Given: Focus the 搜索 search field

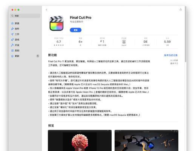Looking at the screenshot, I should [25, 16].
